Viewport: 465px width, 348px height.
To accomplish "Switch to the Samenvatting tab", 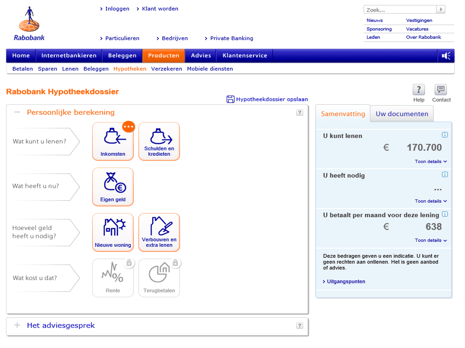I will pyautogui.click(x=343, y=114).
